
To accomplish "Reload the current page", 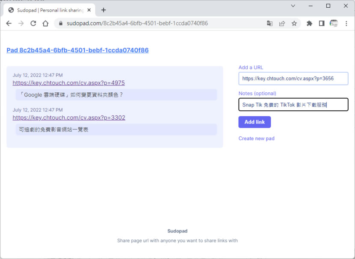I will (x=33, y=24).
